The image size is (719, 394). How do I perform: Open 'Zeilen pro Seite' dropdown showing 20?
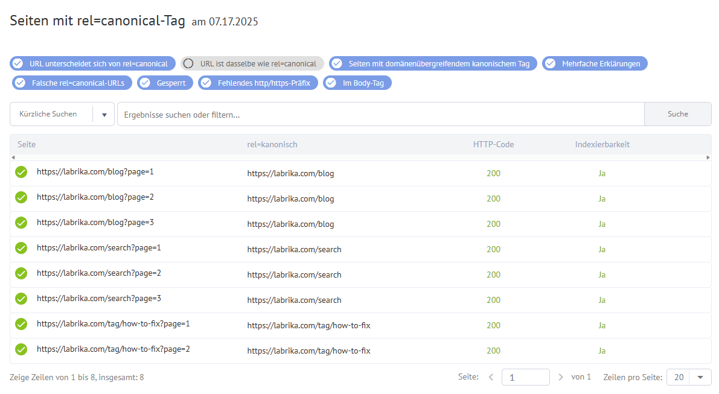click(x=689, y=377)
